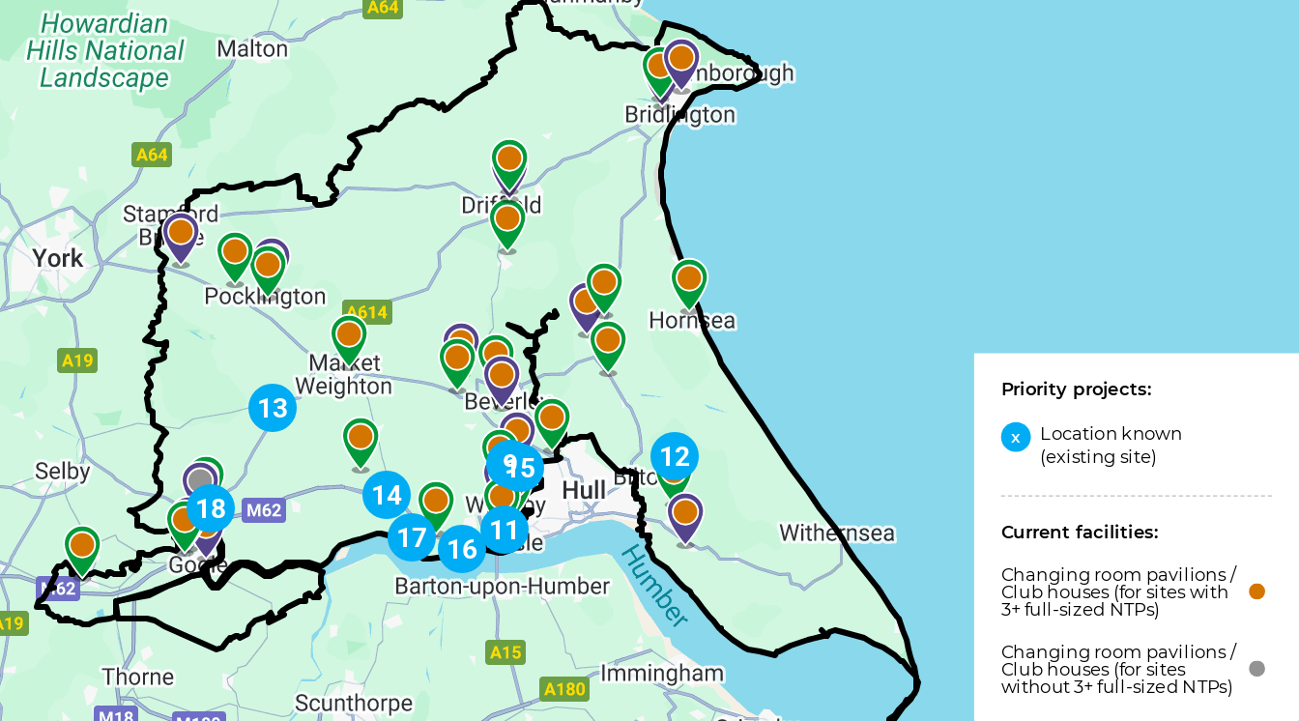The height and width of the screenshot is (721, 1299).
Task: Click the Barton-upon-Humber label
Action: (503, 586)
